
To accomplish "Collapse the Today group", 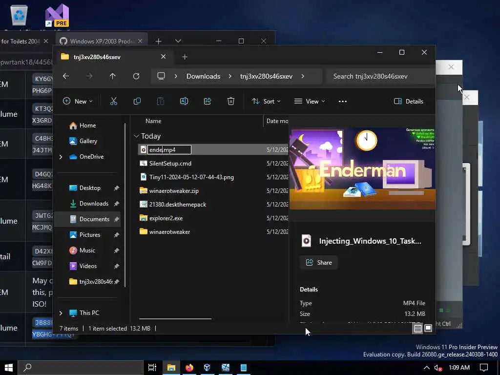I will click(x=136, y=136).
